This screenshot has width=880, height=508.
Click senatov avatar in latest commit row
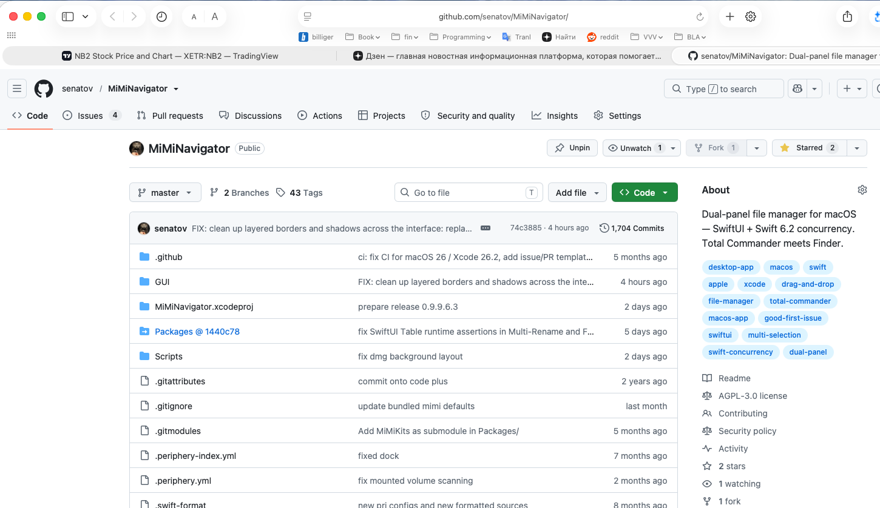(144, 229)
